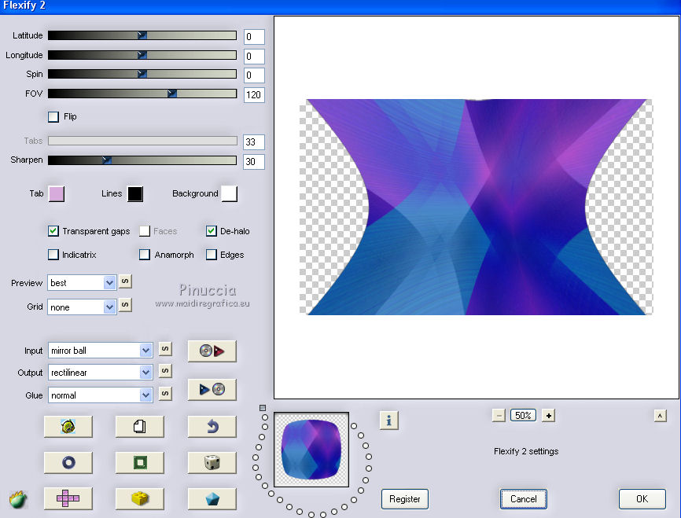Click the Longitude slider track
The image size is (681, 518).
[142, 55]
